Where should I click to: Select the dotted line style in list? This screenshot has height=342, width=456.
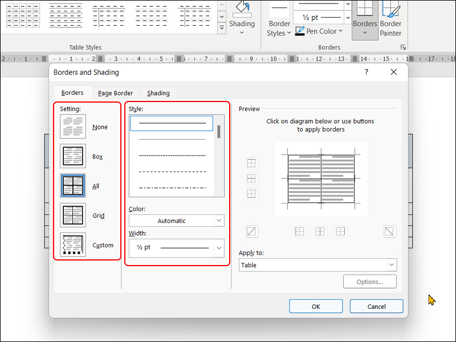pyautogui.click(x=172, y=139)
